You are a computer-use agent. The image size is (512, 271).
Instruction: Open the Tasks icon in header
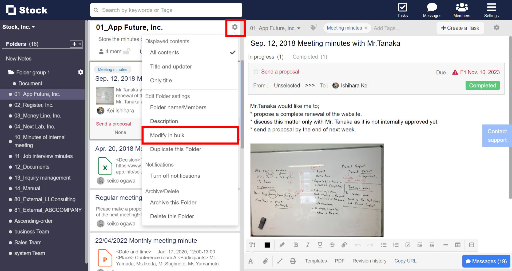tap(402, 10)
